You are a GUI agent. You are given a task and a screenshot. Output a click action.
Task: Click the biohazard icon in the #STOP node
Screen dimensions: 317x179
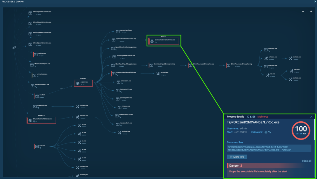[152, 41]
